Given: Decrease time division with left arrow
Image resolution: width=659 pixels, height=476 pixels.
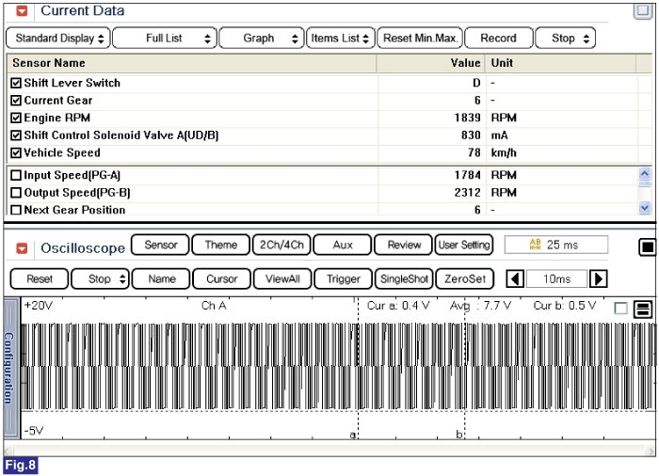Looking at the screenshot, I should click(x=515, y=278).
